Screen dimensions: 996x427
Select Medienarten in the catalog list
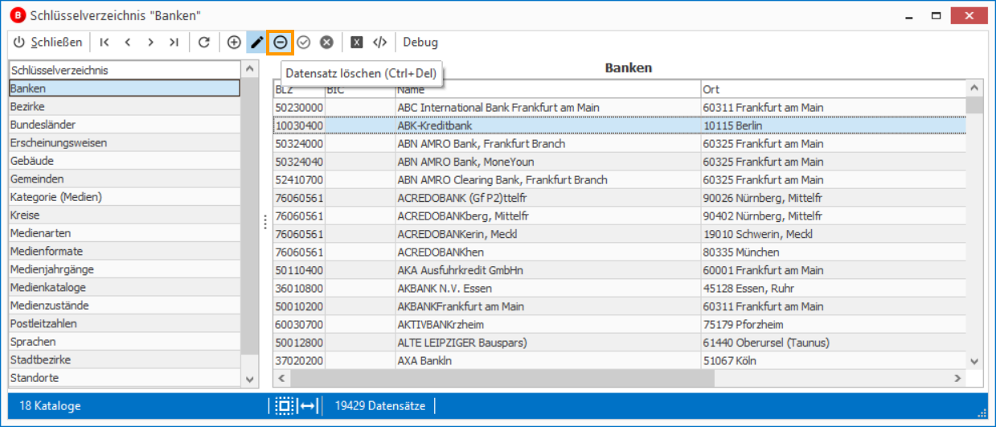coord(125,233)
